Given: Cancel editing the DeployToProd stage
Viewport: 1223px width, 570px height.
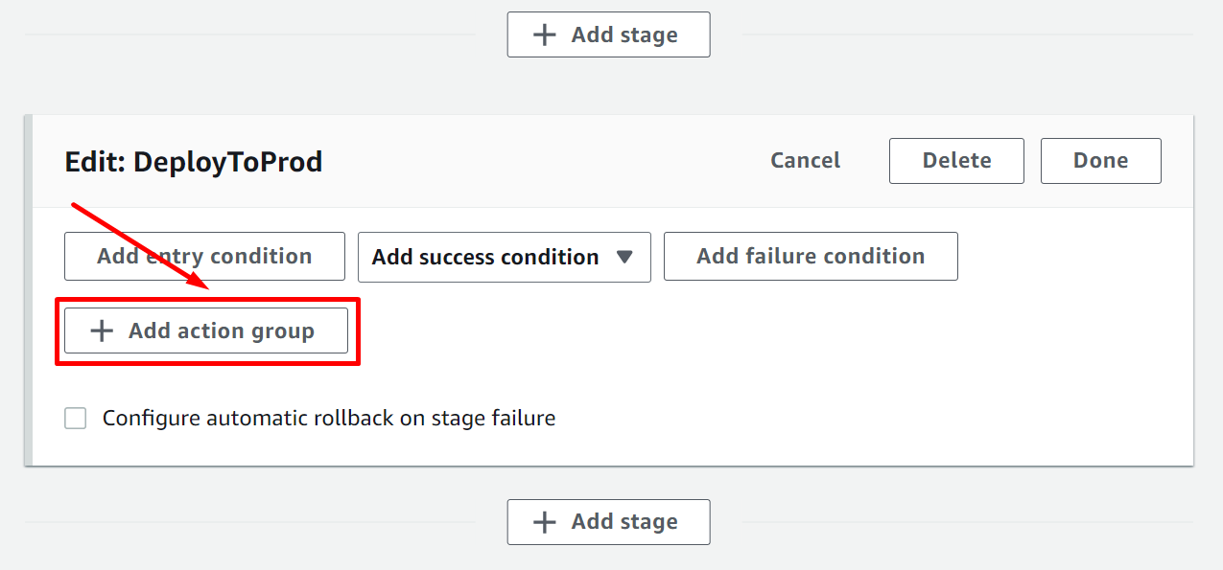Looking at the screenshot, I should 805,161.
